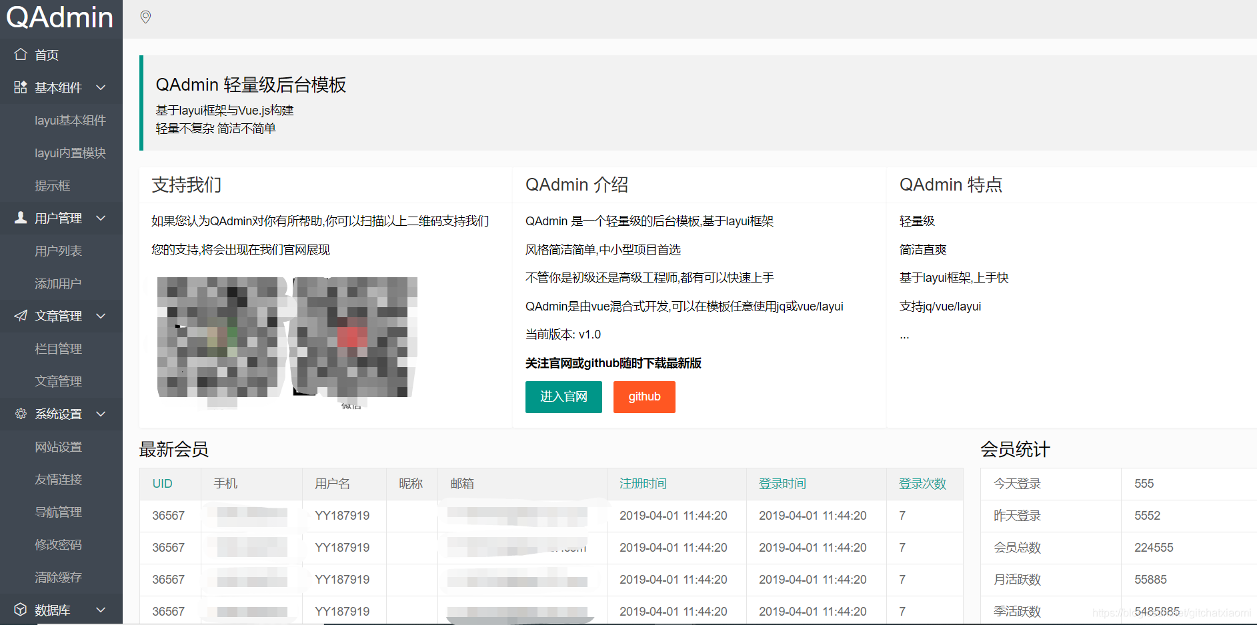Click the 55885 monthly active value
Image resolution: width=1257 pixels, height=625 pixels.
(x=1150, y=580)
